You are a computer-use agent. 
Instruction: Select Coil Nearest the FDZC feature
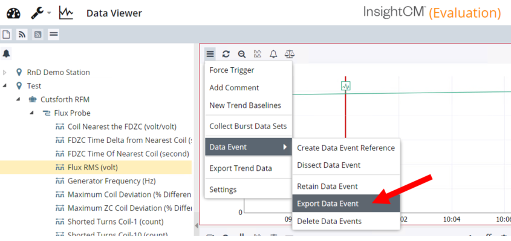122,127
